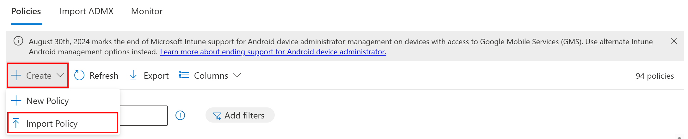
Task: Click the Export download arrow icon
Action: click(x=133, y=76)
